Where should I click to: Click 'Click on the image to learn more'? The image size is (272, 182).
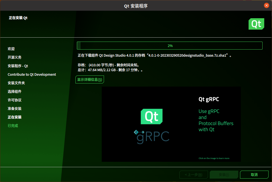click(214, 158)
